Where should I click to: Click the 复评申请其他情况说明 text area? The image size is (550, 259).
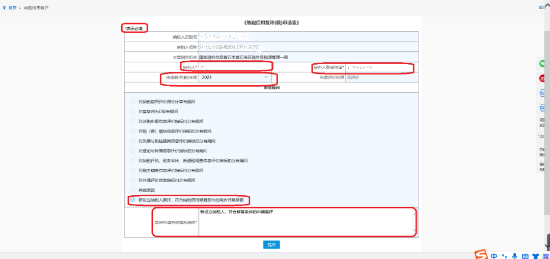coord(306,222)
